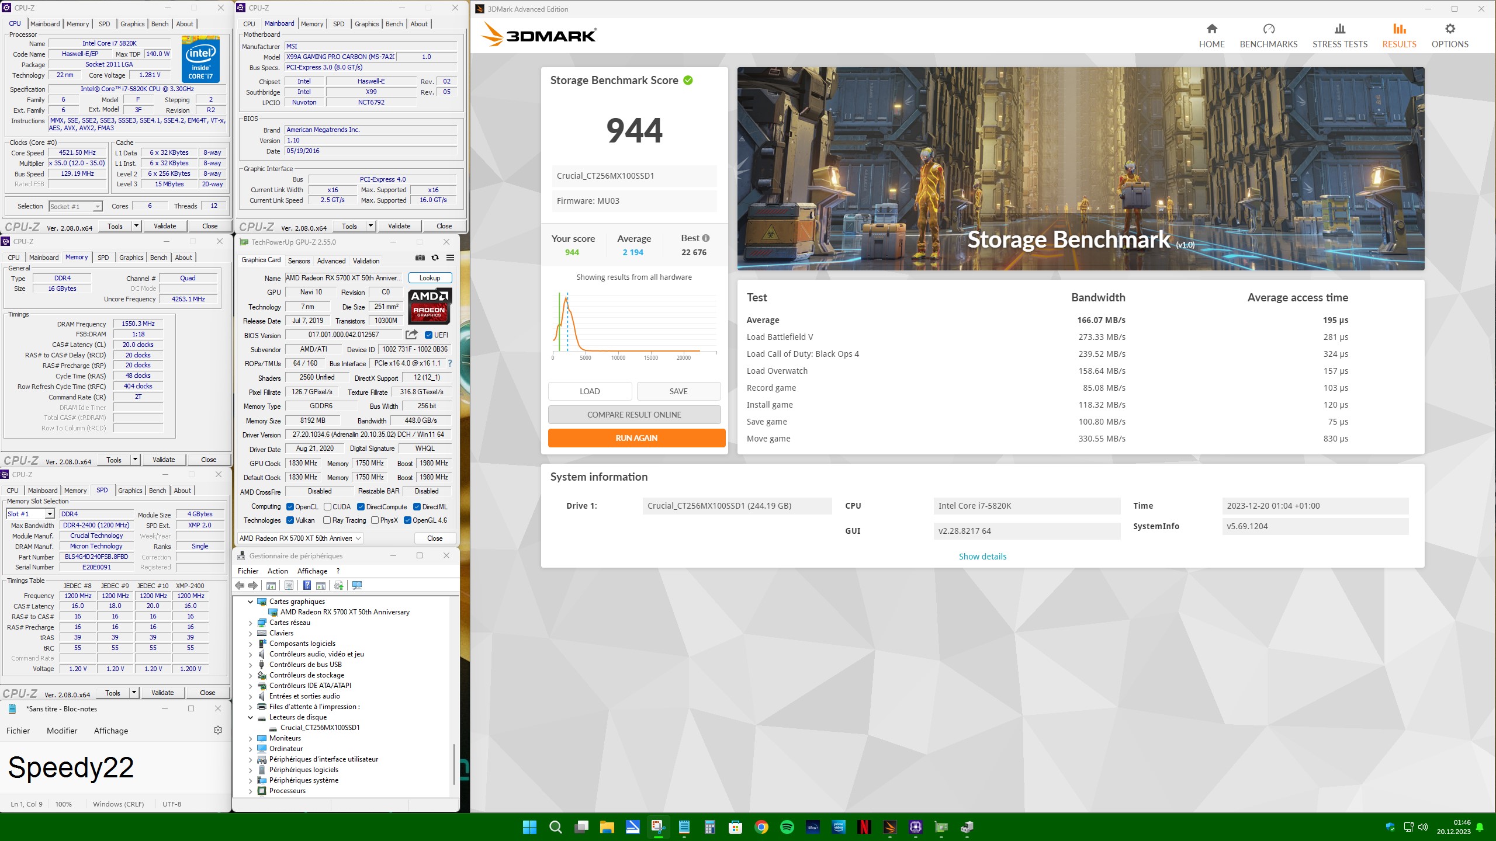
Task: Click the Device Manager blue help icon
Action: [x=307, y=586]
